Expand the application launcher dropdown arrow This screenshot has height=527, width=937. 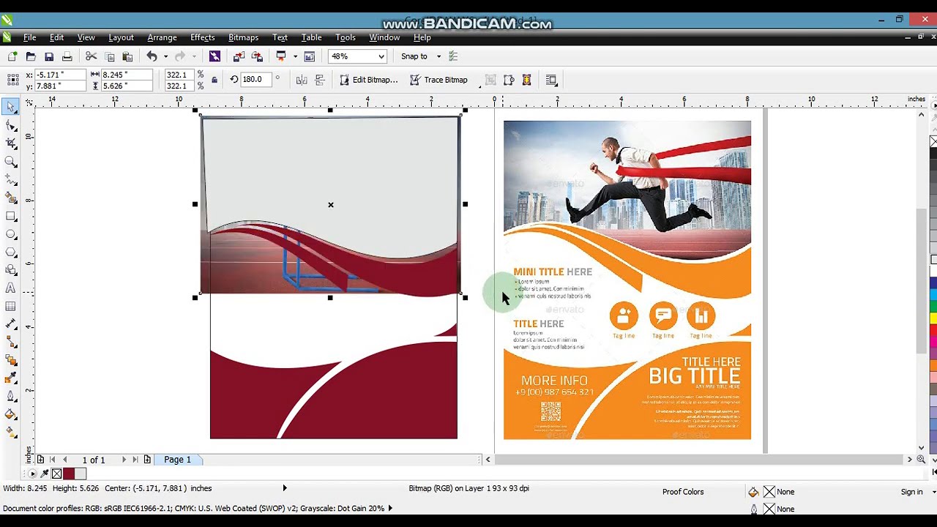[x=295, y=56]
